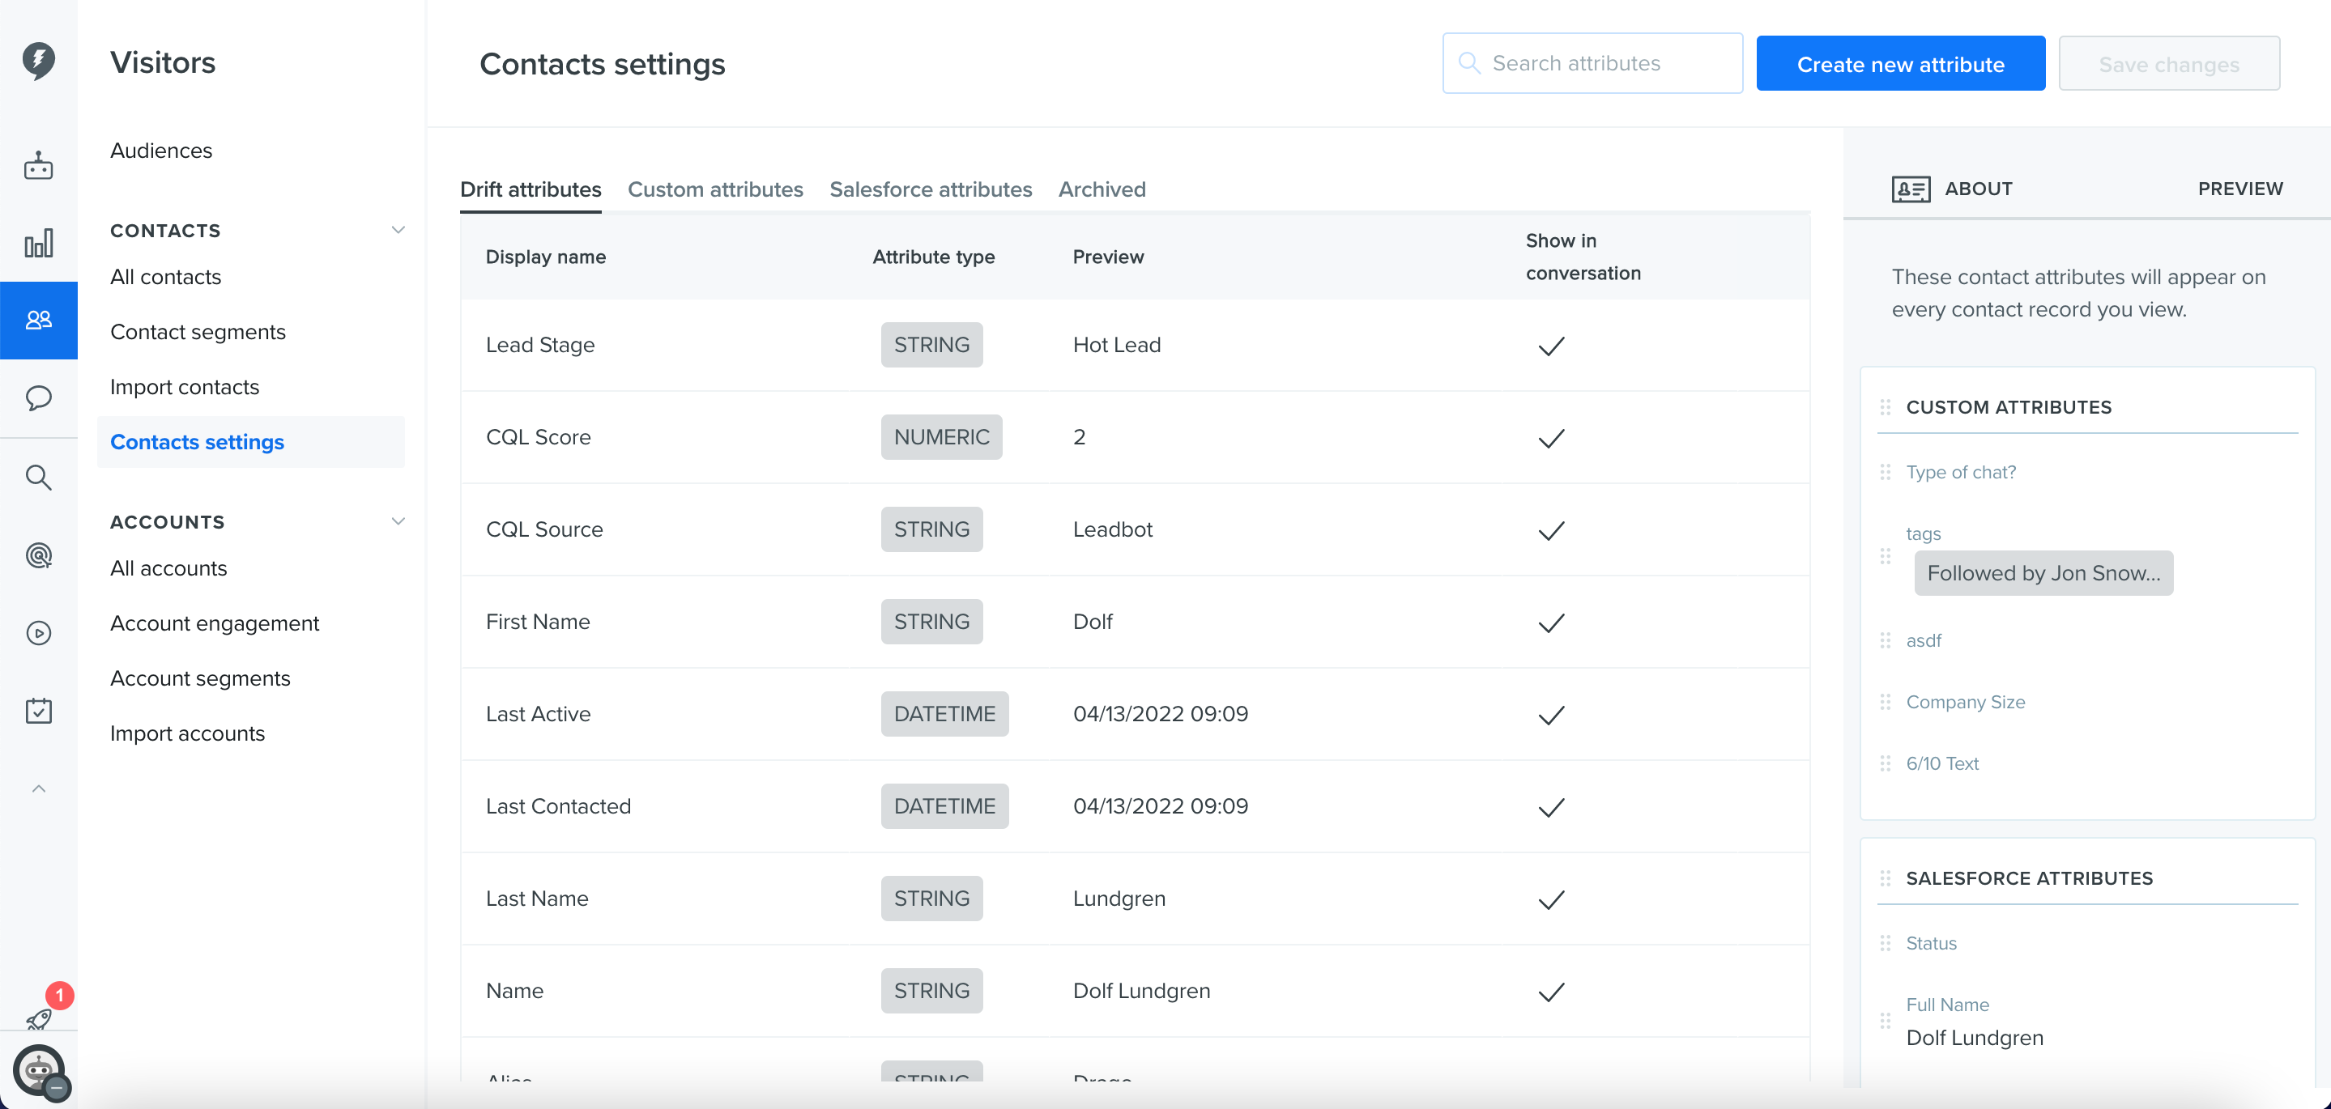Toggle Show in conversation for Lead Stage
Viewport: 2331px width, 1109px height.
click(x=1551, y=346)
